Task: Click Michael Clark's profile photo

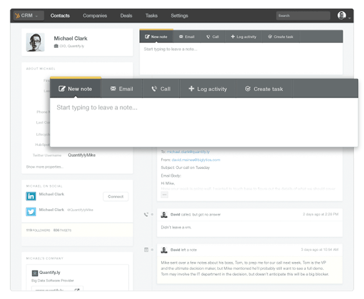Action: (x=36, y=42)
